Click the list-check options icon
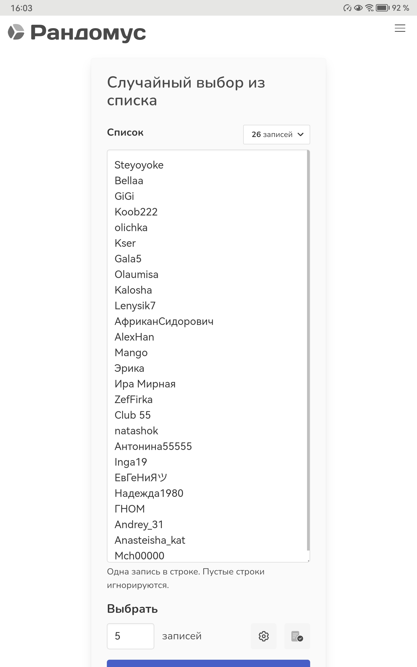 pyautogui.click(x=297, y=636)
